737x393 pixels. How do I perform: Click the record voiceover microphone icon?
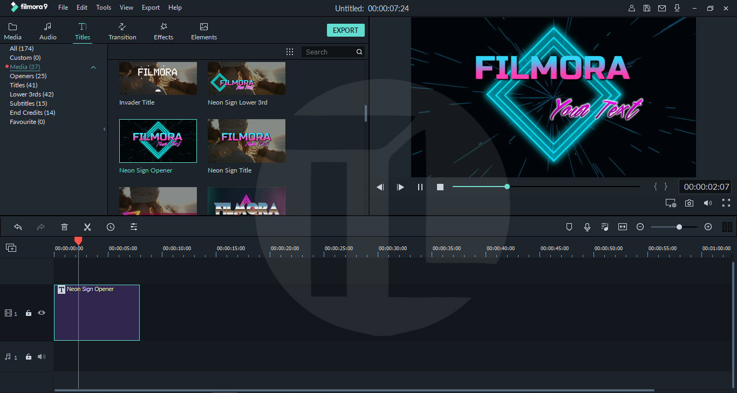click(587, 227)
